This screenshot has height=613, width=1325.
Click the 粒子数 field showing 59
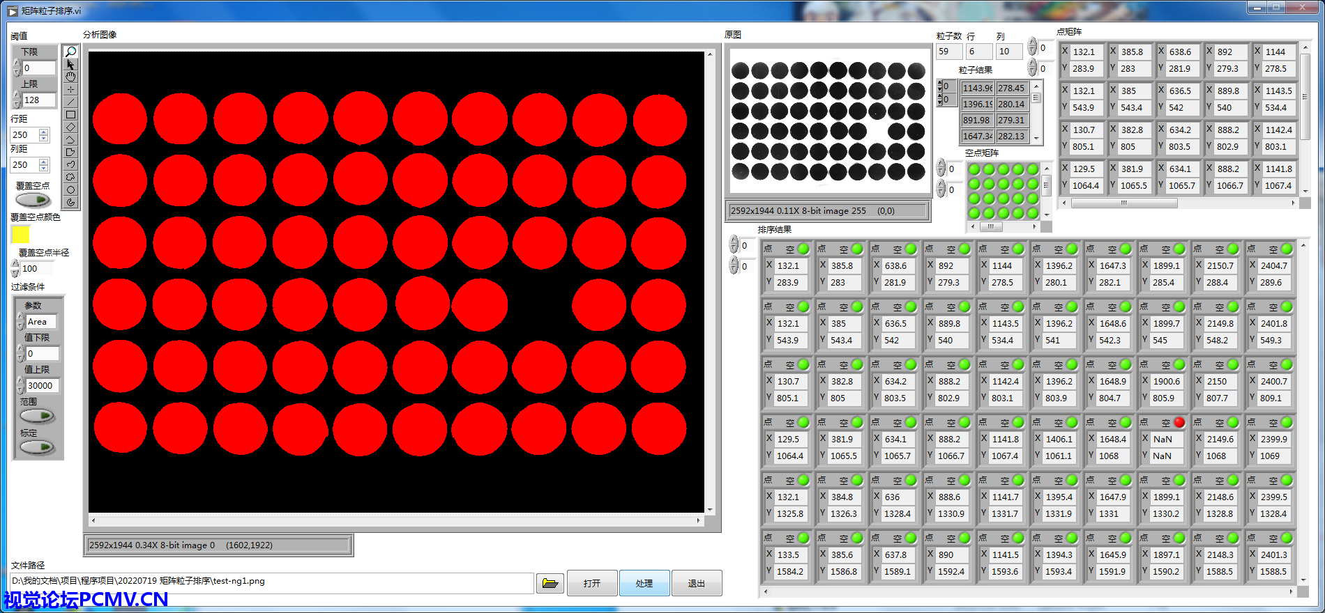949,52
